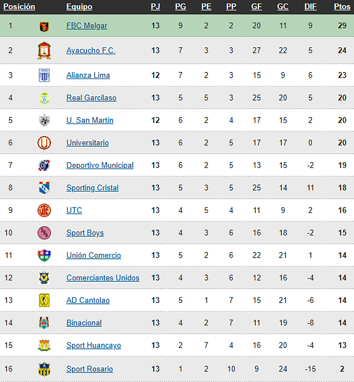Viewport: 354px width, 382px height.
Task: Click the Sport Boys pink badge
Action: pyautogui.click(x=44, y=233)
